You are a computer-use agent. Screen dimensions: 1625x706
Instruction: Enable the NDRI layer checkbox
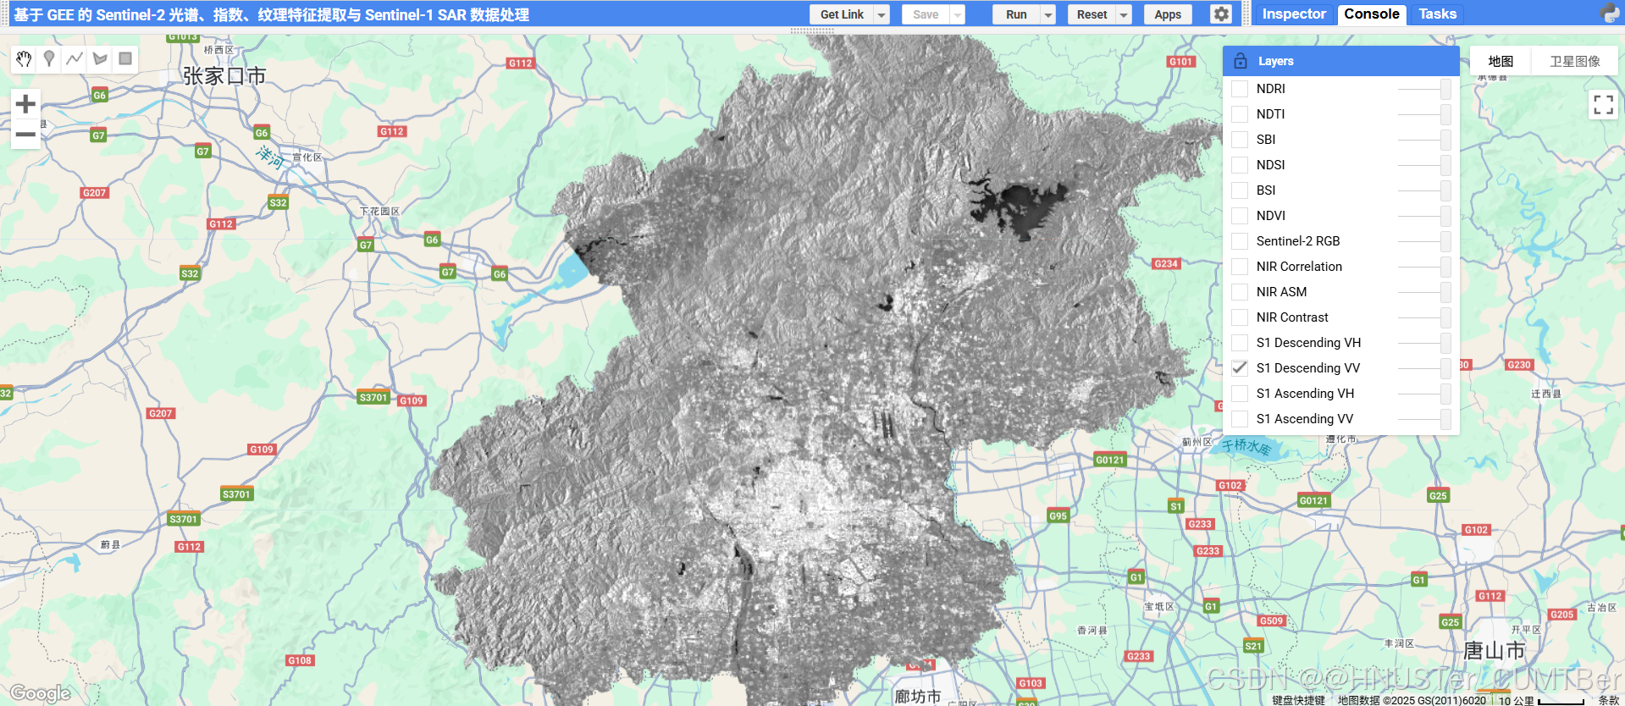pos(1240,89)
